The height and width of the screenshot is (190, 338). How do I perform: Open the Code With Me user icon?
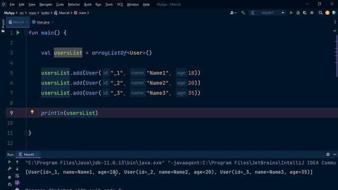coord(233,13)
